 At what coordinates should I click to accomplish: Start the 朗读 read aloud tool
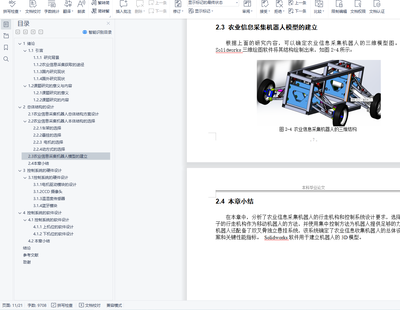[x=81, y=7]
